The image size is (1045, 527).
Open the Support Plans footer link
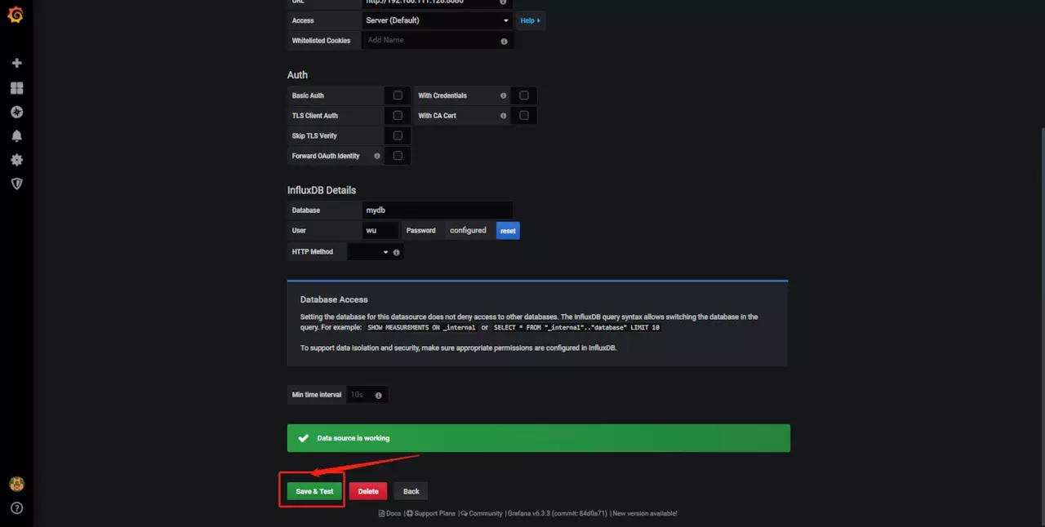[x=430, y=513]
